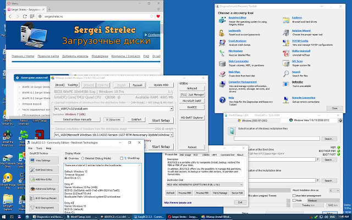
Task: Click the Solution Wizard icon
Action: tap(286, 33)
